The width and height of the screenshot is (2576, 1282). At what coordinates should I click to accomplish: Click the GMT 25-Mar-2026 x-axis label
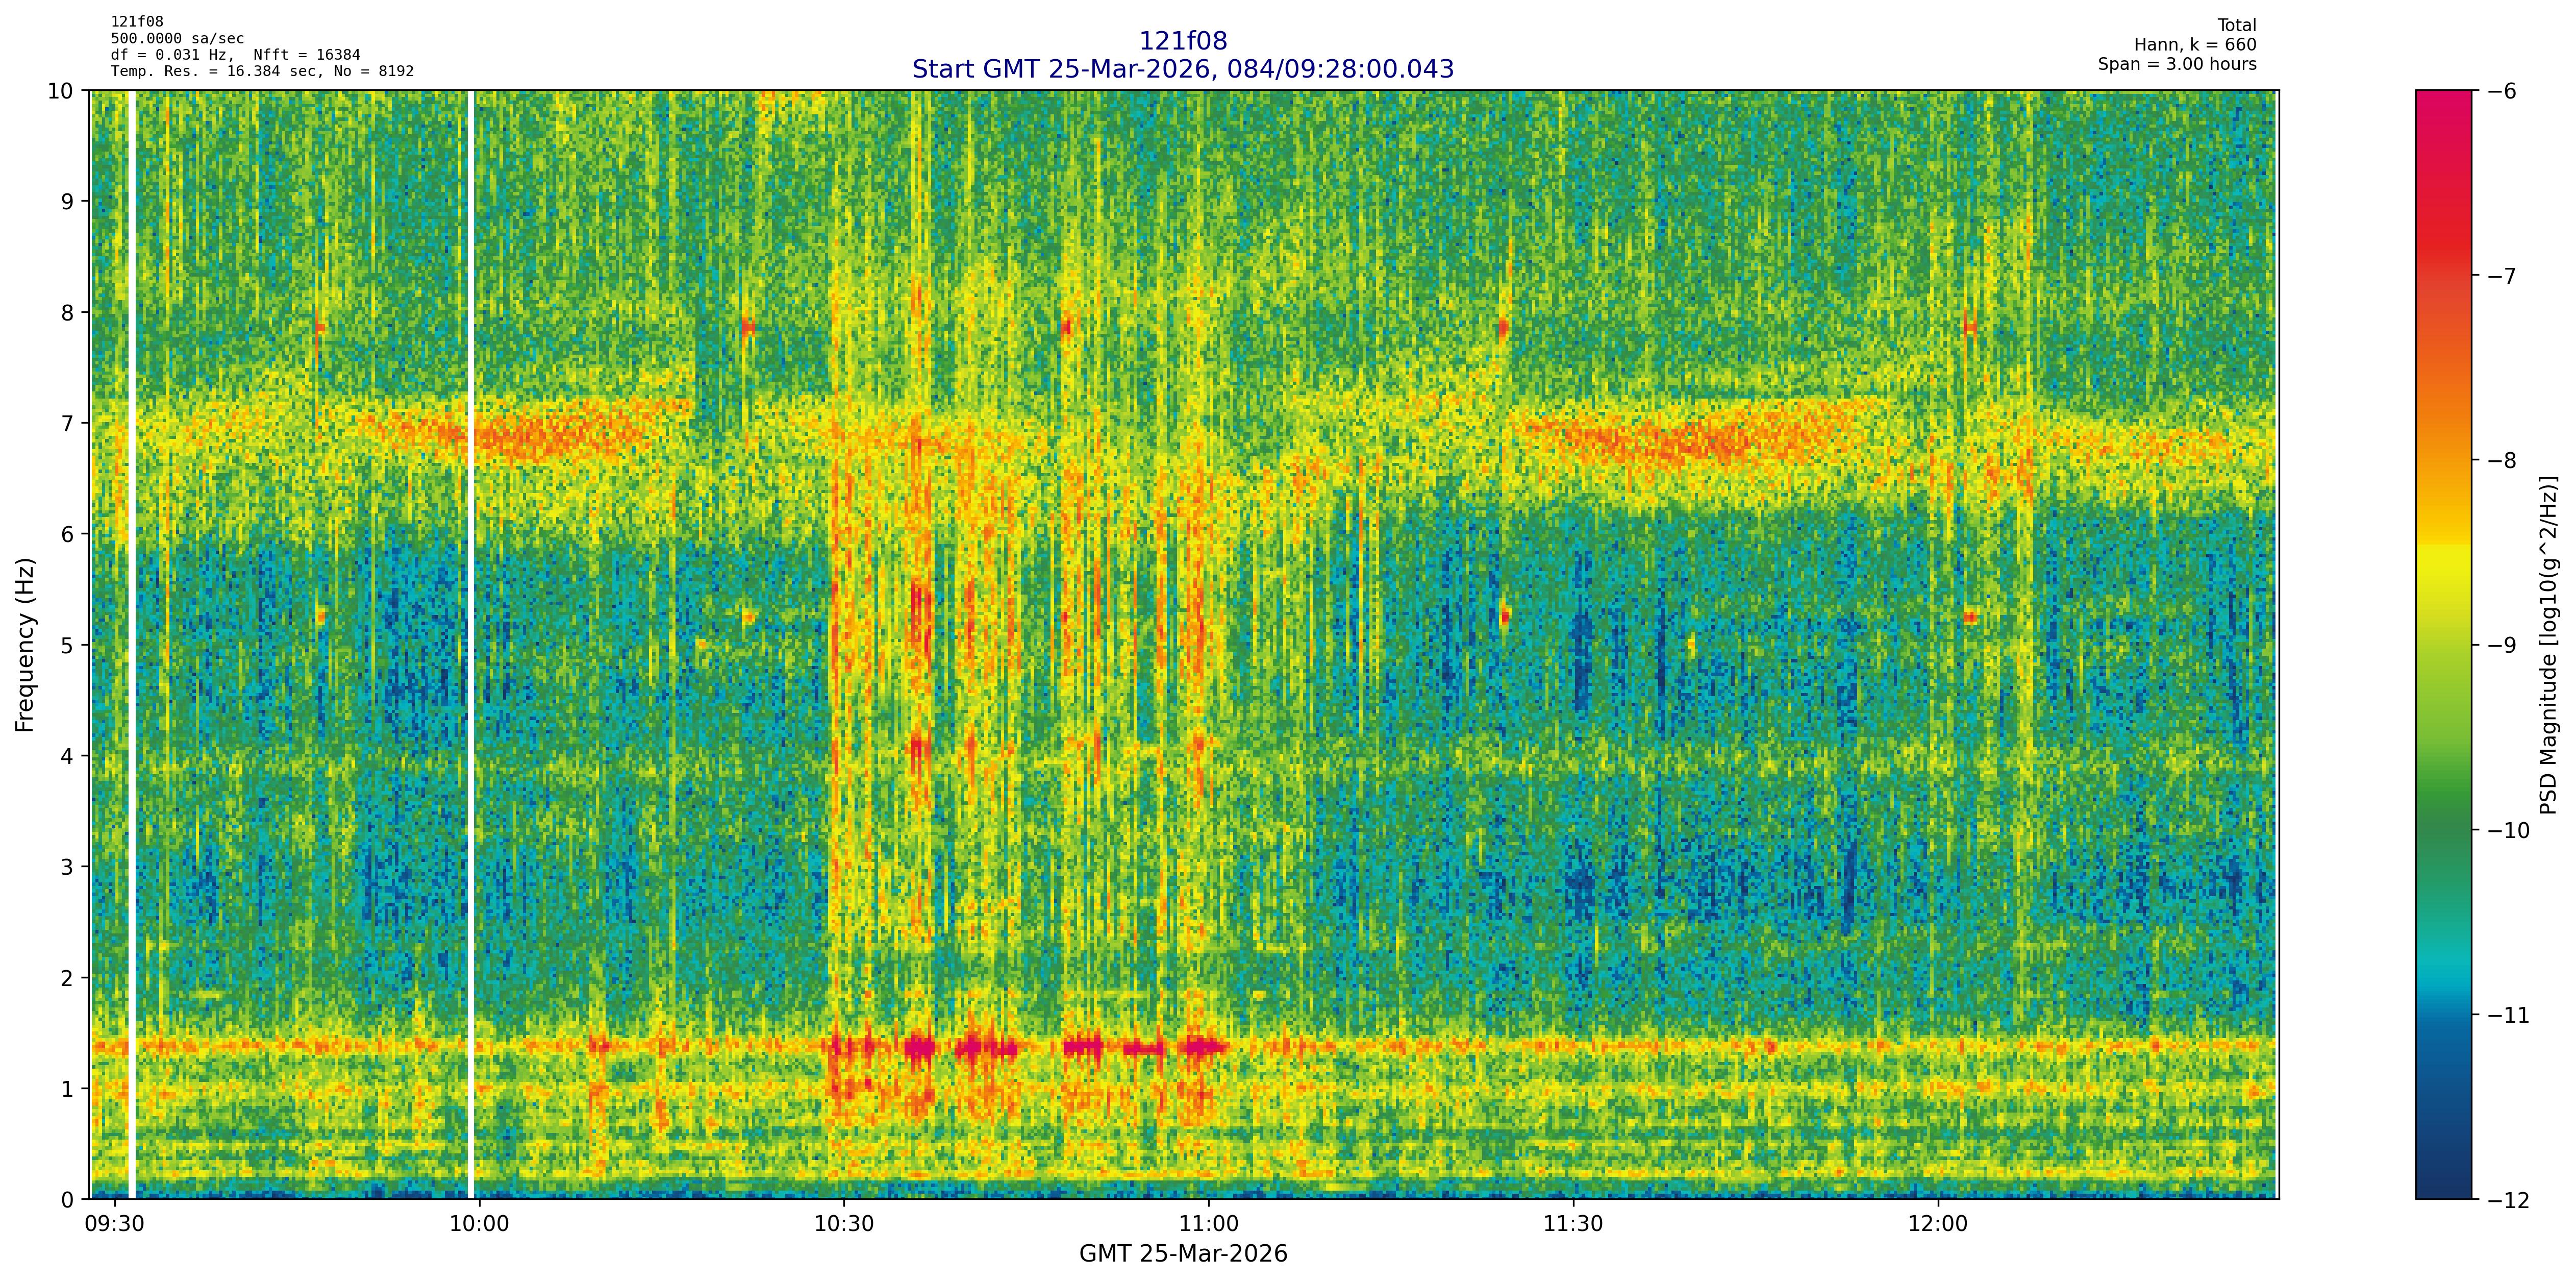pyautogui.click(x=1183, y=1254)
